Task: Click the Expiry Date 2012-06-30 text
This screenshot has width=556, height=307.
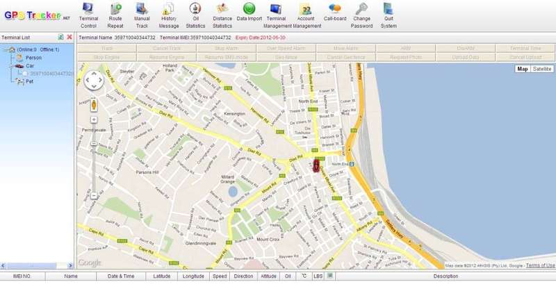Action: coord(260,38)
